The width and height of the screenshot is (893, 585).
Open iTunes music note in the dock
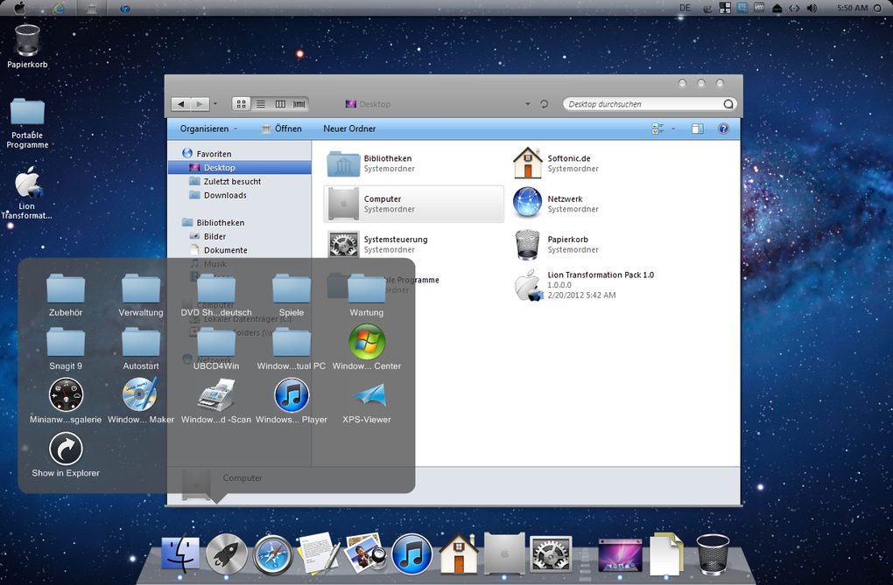(411, 554)
